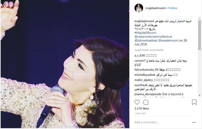Image resolution: width=202 pixels, height=129 pixels.
Task: Open the comment speech bubble icon
Action: 146,102
